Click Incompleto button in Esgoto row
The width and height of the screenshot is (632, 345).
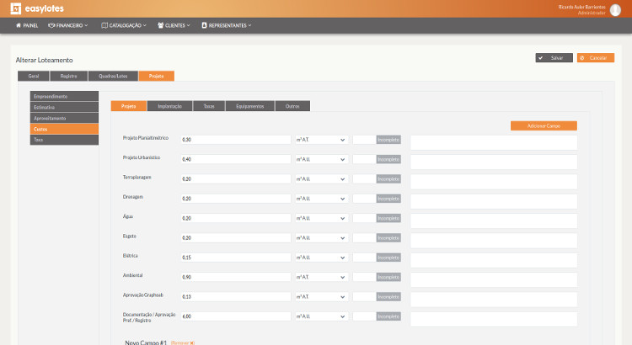point(388,238)
